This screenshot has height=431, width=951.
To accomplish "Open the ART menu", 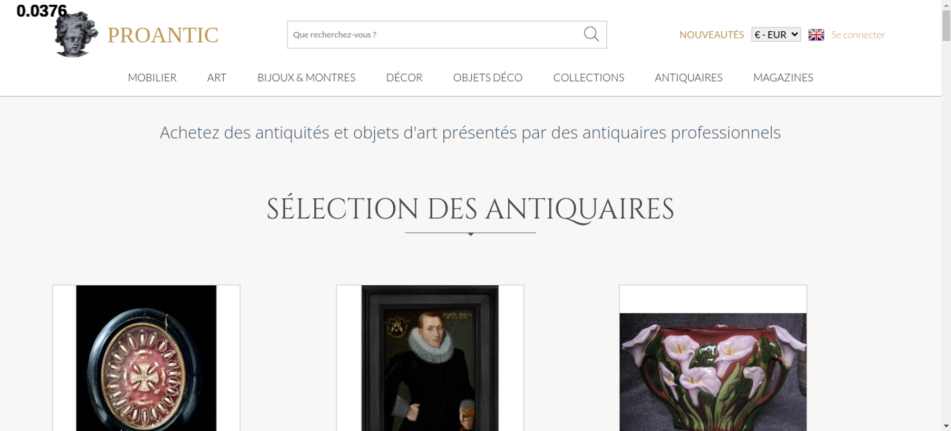I will pyautogui.click(x=217, y=77).
